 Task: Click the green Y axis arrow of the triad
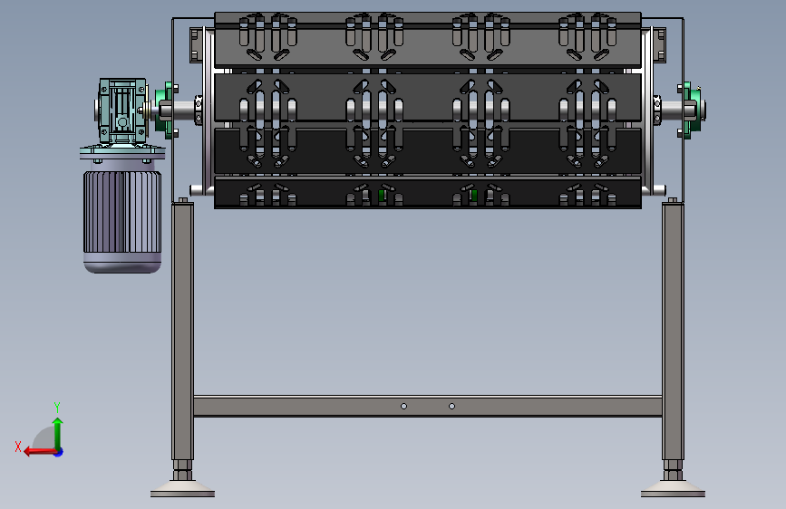58,433
